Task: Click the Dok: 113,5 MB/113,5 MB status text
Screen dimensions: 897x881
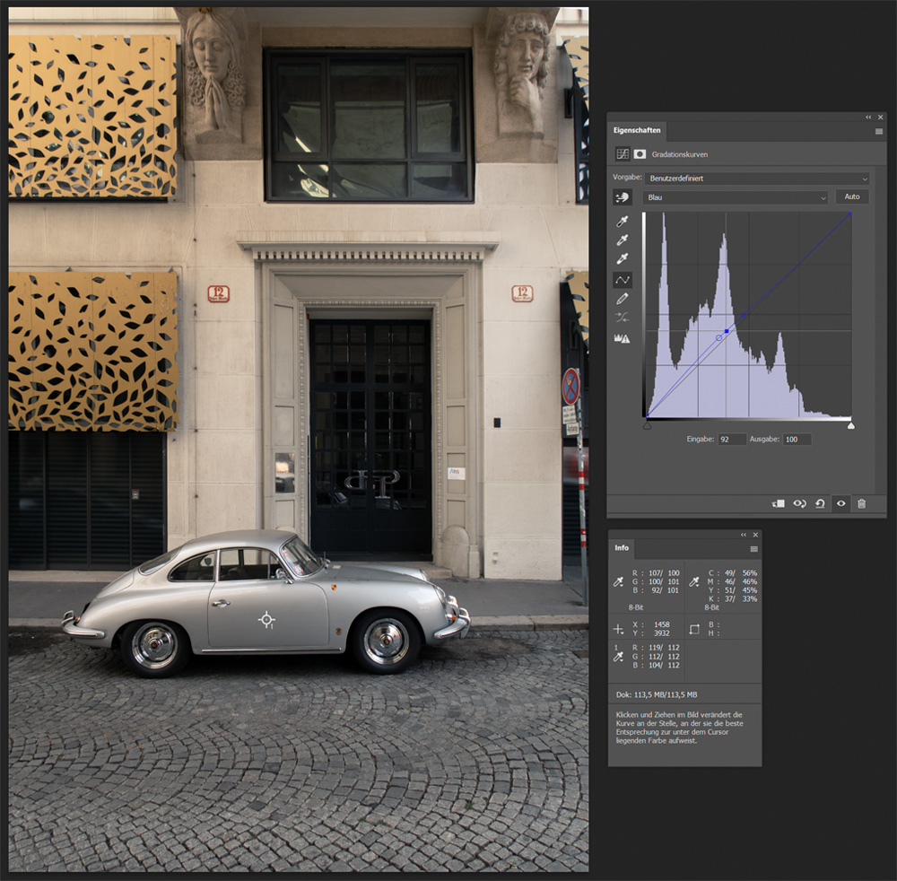Action: (x=657, y=695)
